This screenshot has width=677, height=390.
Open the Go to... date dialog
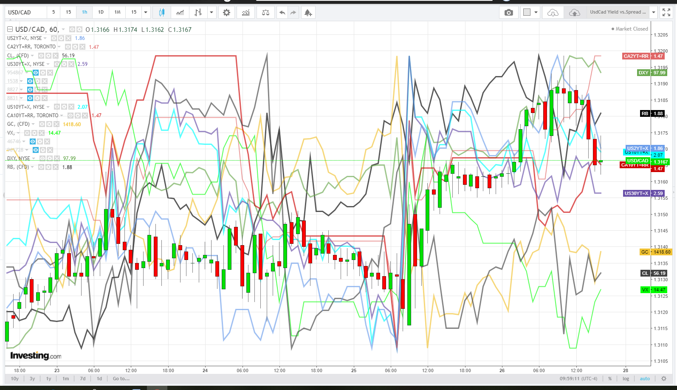(121, 379)
